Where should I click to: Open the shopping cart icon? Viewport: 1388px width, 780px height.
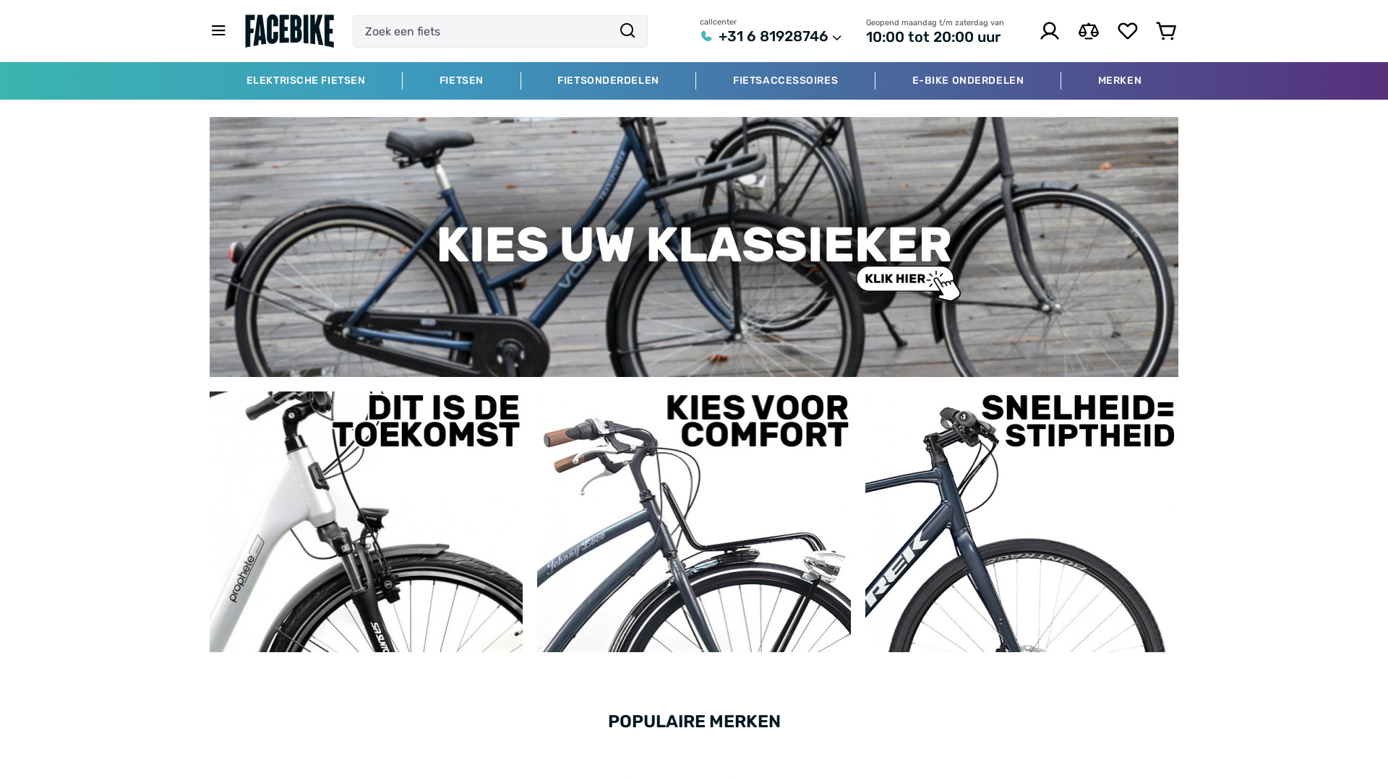pyautogui.click(x=1166, y=31)
